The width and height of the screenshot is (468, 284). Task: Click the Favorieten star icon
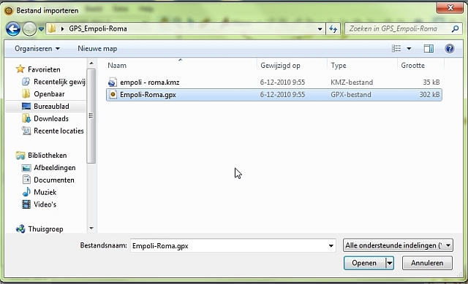20,69
